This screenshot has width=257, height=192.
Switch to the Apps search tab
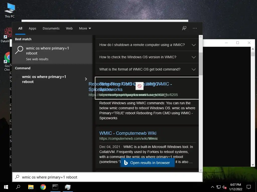click(x=32, y=28)
